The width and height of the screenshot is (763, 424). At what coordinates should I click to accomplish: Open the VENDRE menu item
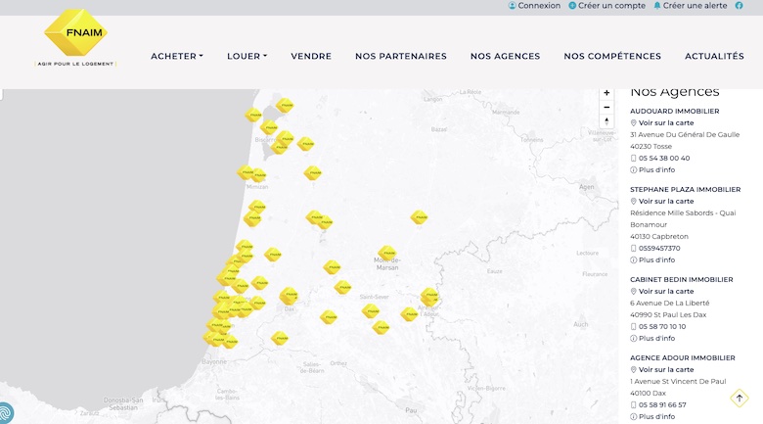pos(311,57)
